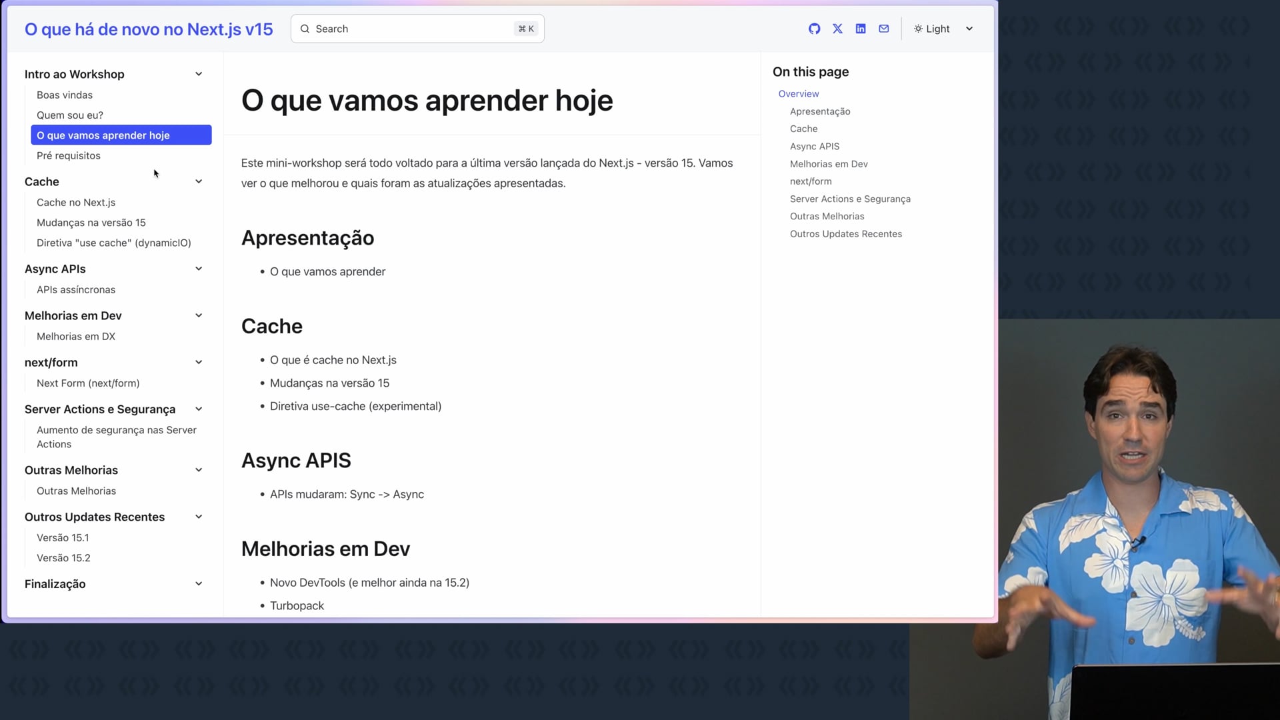Click the sun icon beside Light
The width and height of the screenshot is (1280, 720).
(x=918, y=29)
